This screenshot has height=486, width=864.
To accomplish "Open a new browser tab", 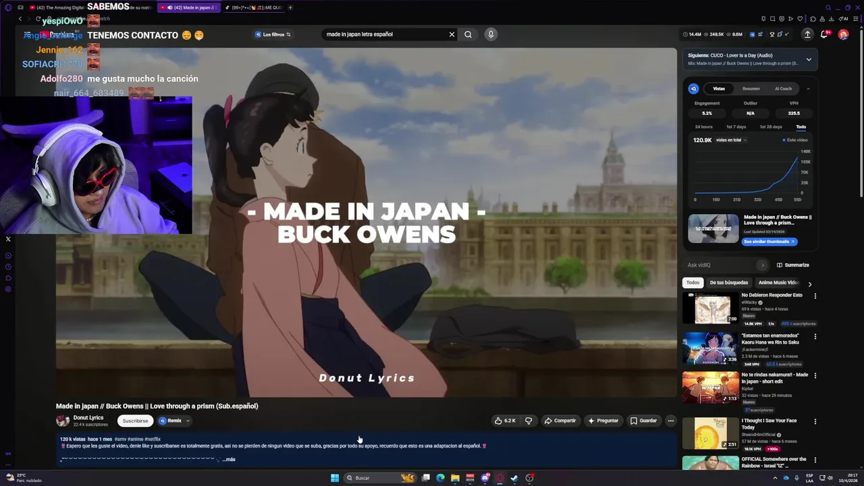I will 290,7.
